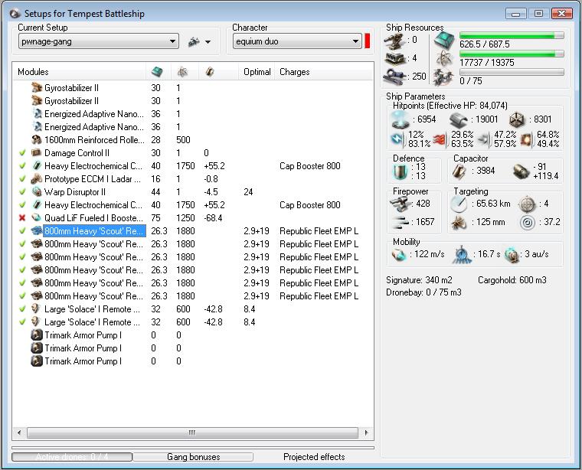Screen dimensions: 582x470
Task: Open the Character dropdown equium duo
Action: [x=297, y=41]
